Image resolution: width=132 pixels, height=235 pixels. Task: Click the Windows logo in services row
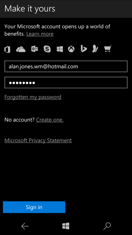(x=60, y=49)
